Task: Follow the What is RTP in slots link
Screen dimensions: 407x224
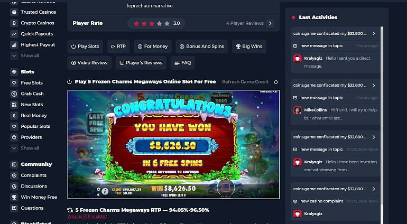Action: click(x=87, y=216)
